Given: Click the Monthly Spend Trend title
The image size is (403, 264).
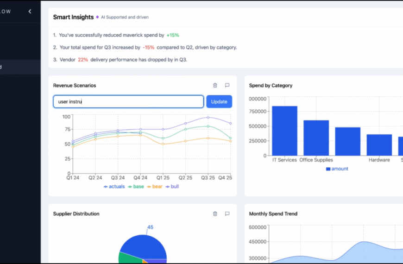Looking at the screenshot, I should click(273, 214).
